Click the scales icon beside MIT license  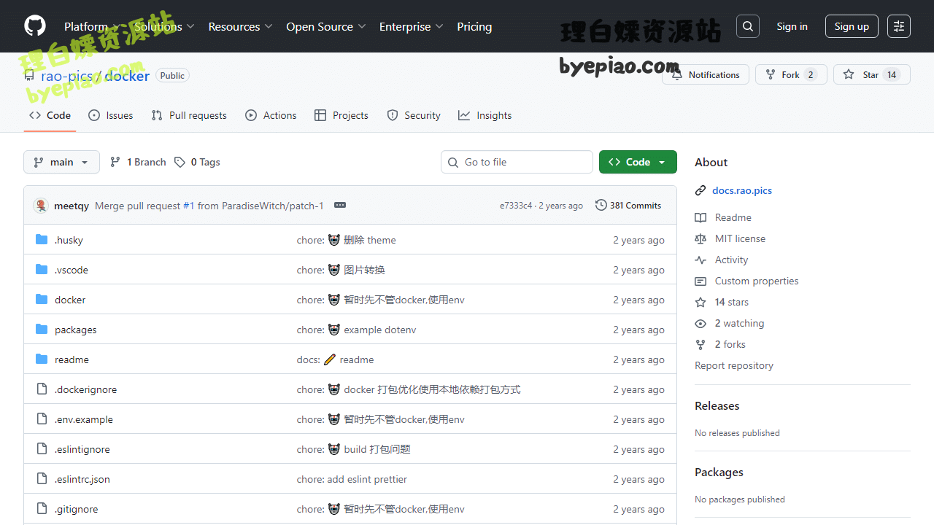tap(700, 238)
